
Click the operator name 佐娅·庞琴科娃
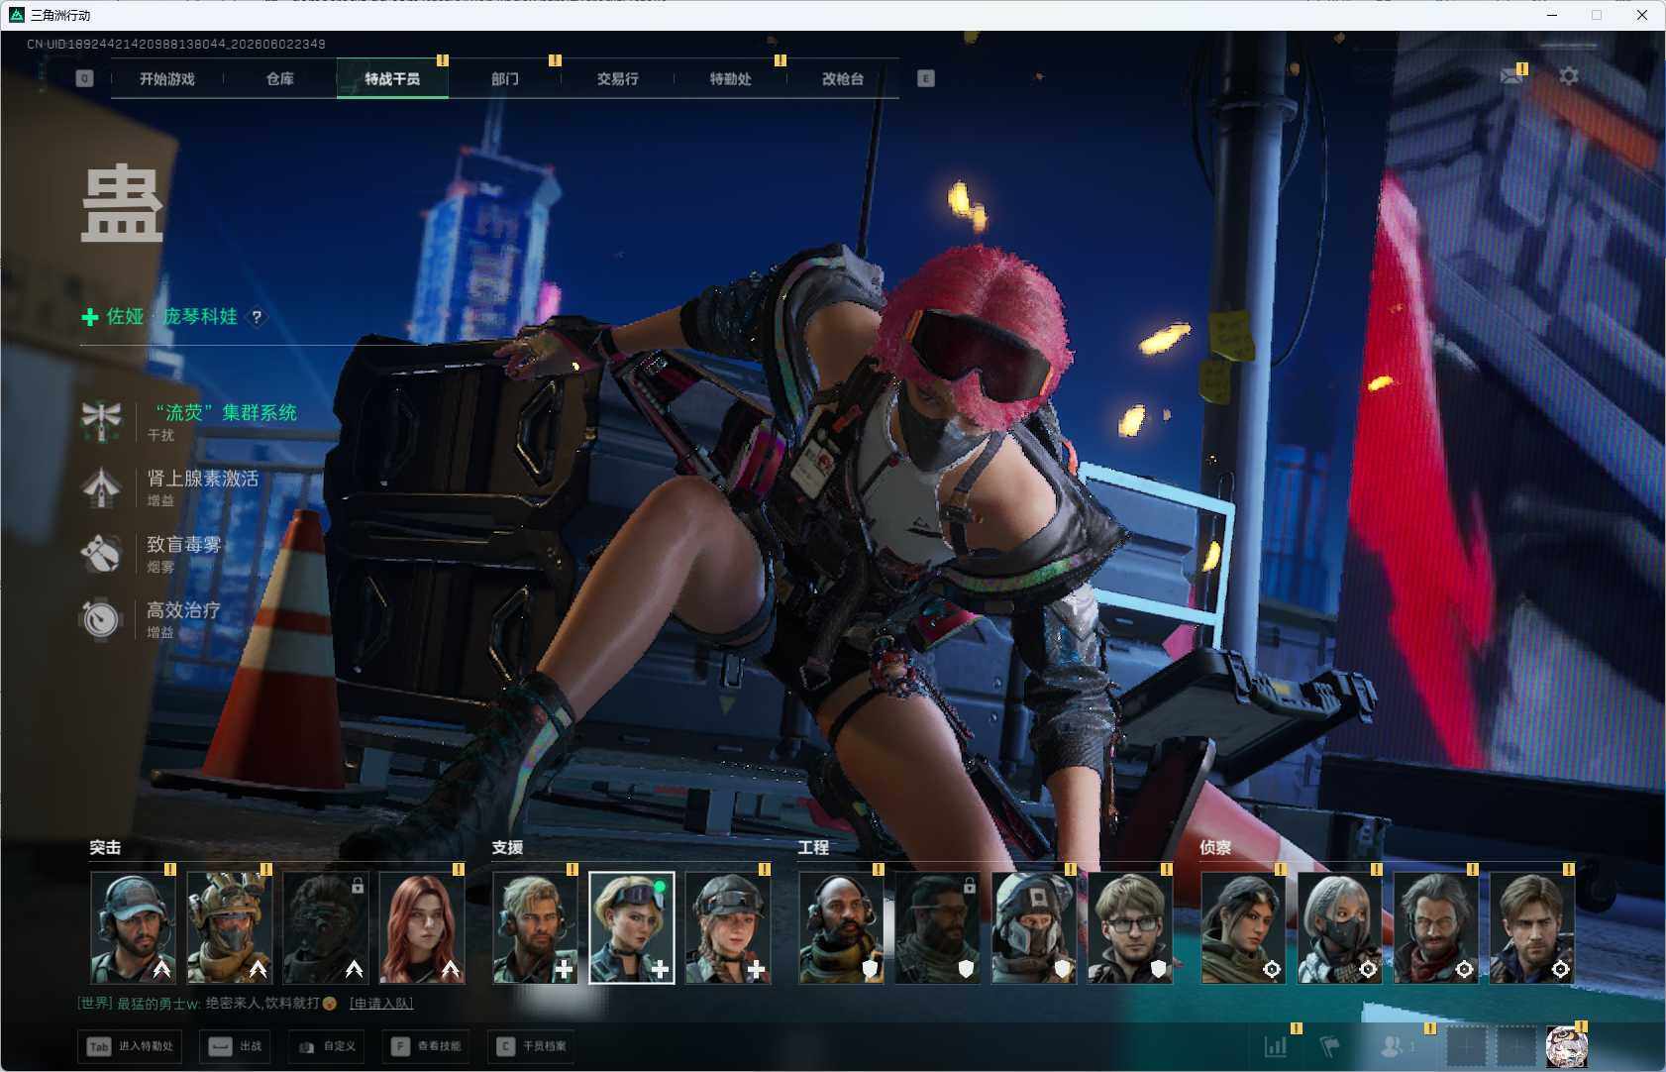(172, 317)
